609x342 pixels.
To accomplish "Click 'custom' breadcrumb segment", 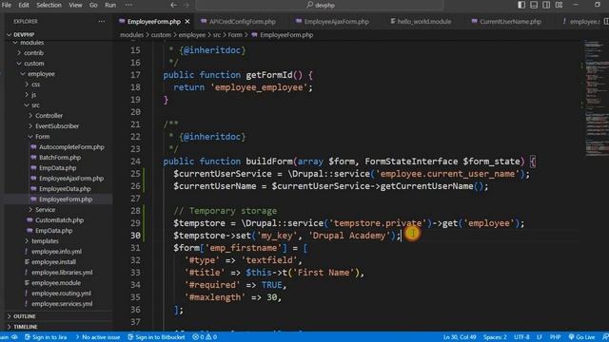I will (x=161, y=35).
